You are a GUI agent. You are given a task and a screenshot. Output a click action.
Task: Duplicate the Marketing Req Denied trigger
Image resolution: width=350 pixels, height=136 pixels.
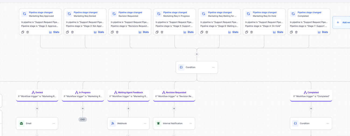tap(68, 32)
